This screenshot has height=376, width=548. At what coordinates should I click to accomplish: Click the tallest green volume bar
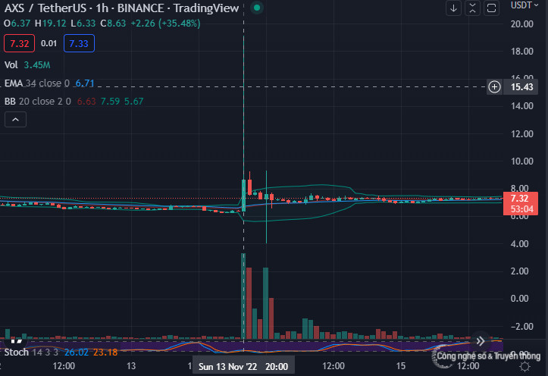coord(243,296)
